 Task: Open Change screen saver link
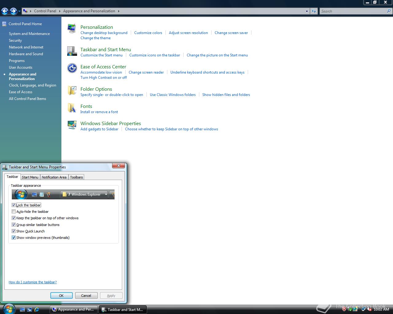pyautogui.click(x=231, y=33)
